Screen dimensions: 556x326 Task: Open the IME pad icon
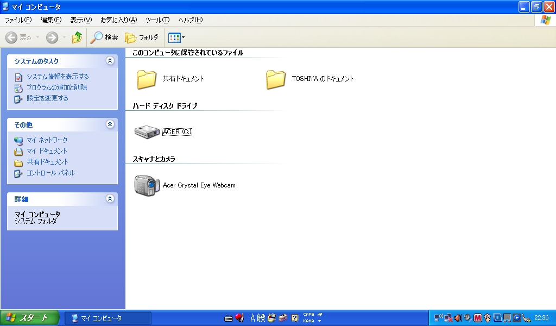pyautogui.click(x=272, y=318)
